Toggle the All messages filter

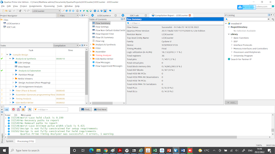pos(7,110)
